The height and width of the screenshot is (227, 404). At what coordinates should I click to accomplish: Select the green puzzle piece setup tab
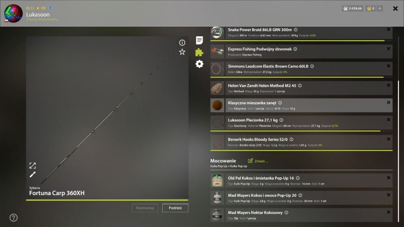pos(199,52)
